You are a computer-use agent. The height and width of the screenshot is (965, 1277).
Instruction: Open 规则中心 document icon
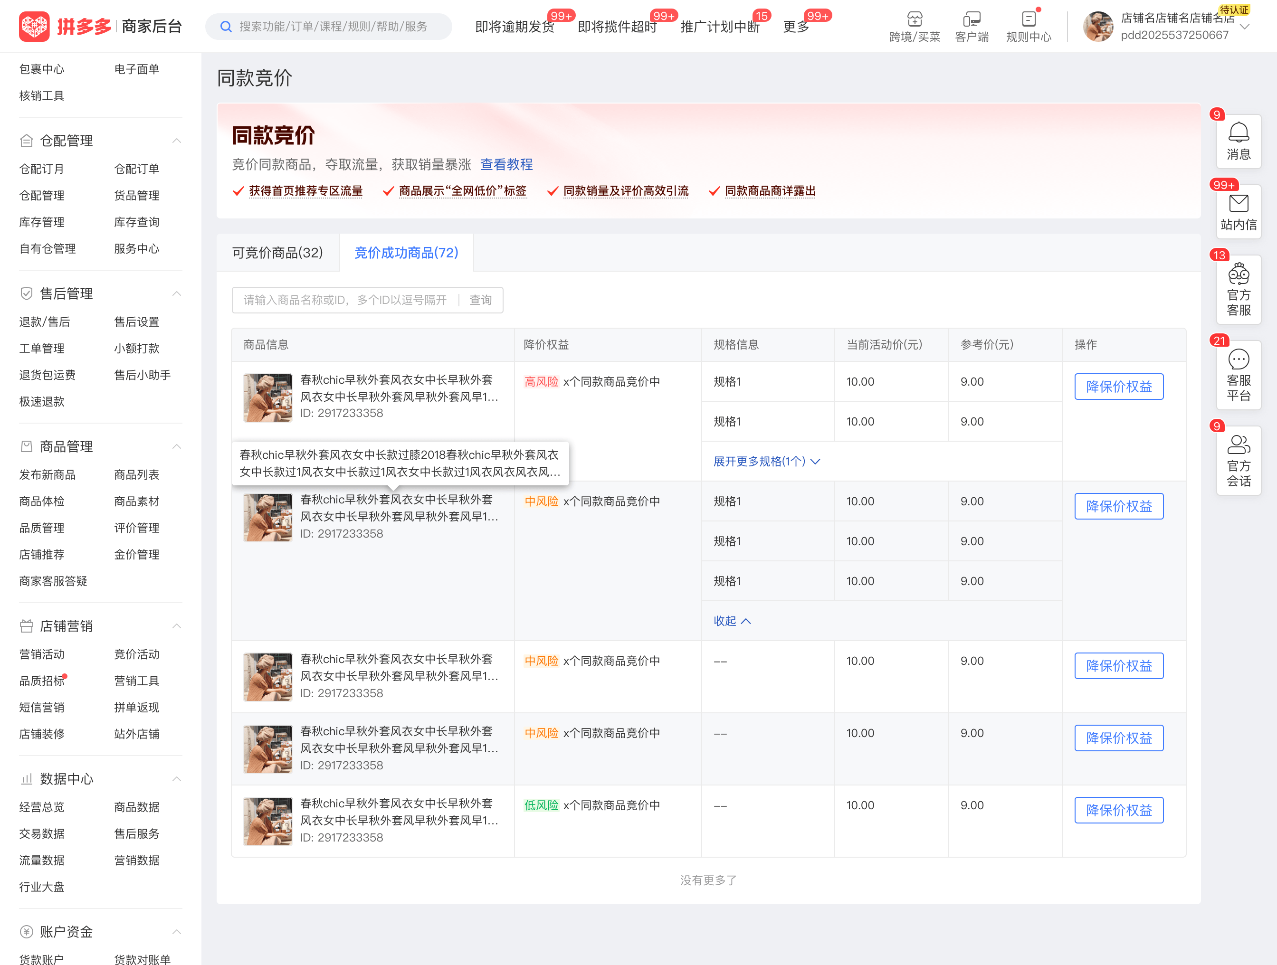(x=1028, y=19)
